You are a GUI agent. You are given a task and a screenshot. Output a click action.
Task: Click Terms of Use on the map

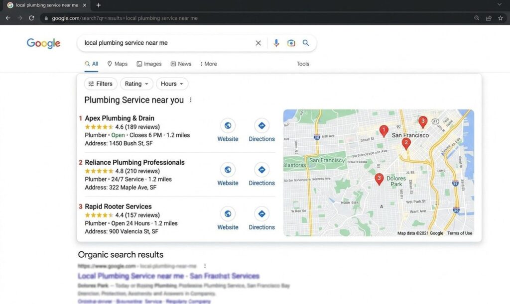point(460,233)
